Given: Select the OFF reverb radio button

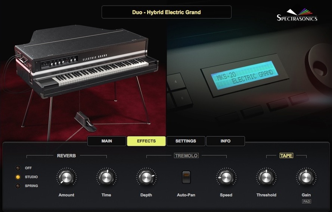Looking at the screenshot, I should pos(18,168).
